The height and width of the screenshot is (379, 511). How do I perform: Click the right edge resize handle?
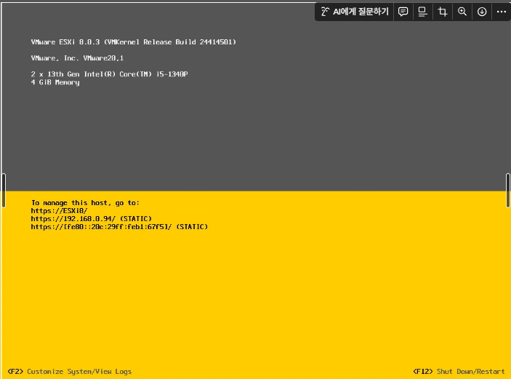coord(508,191)
